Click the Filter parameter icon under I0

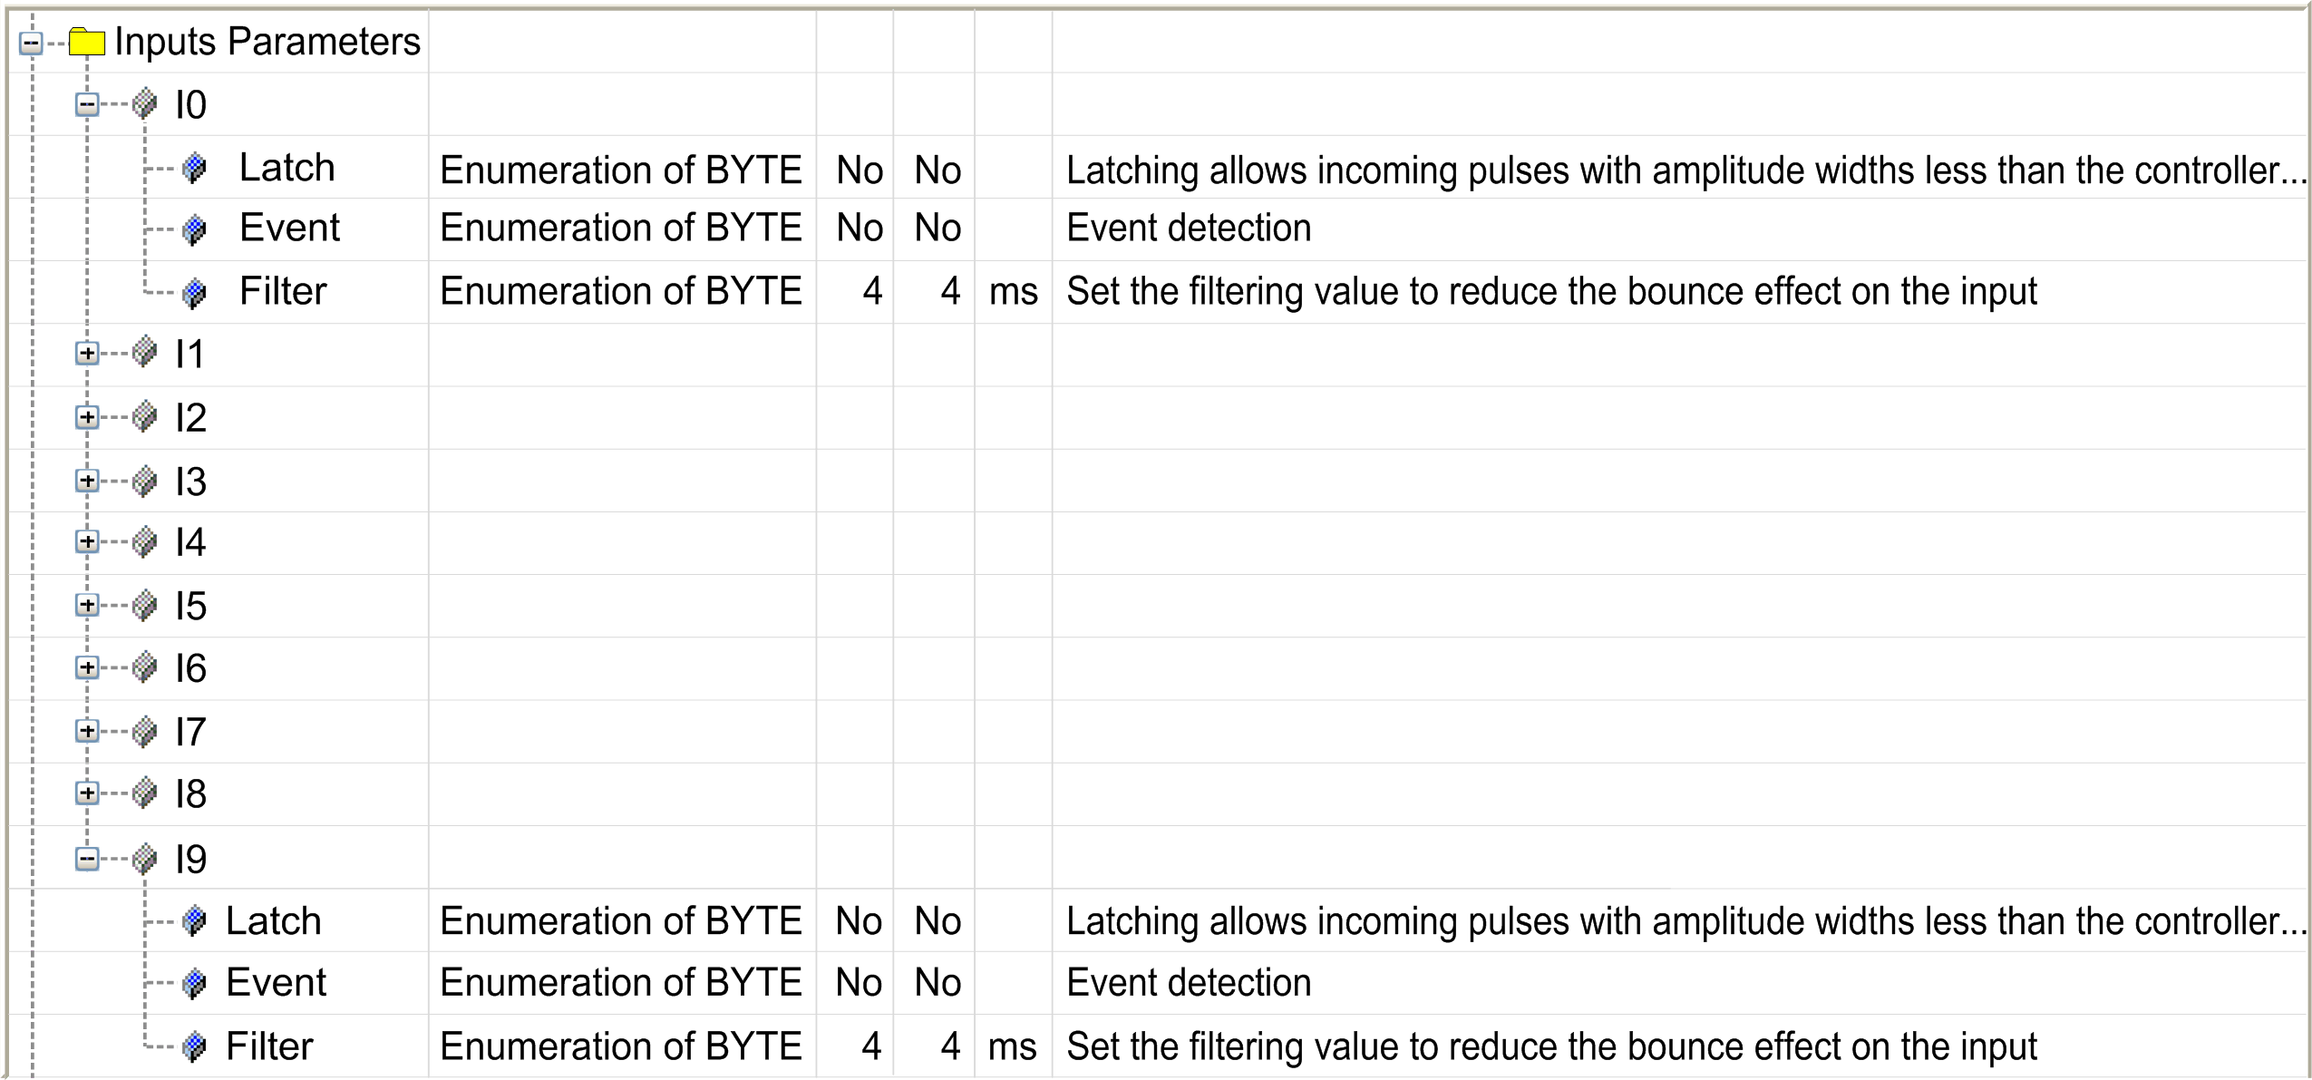click(194, 292)
